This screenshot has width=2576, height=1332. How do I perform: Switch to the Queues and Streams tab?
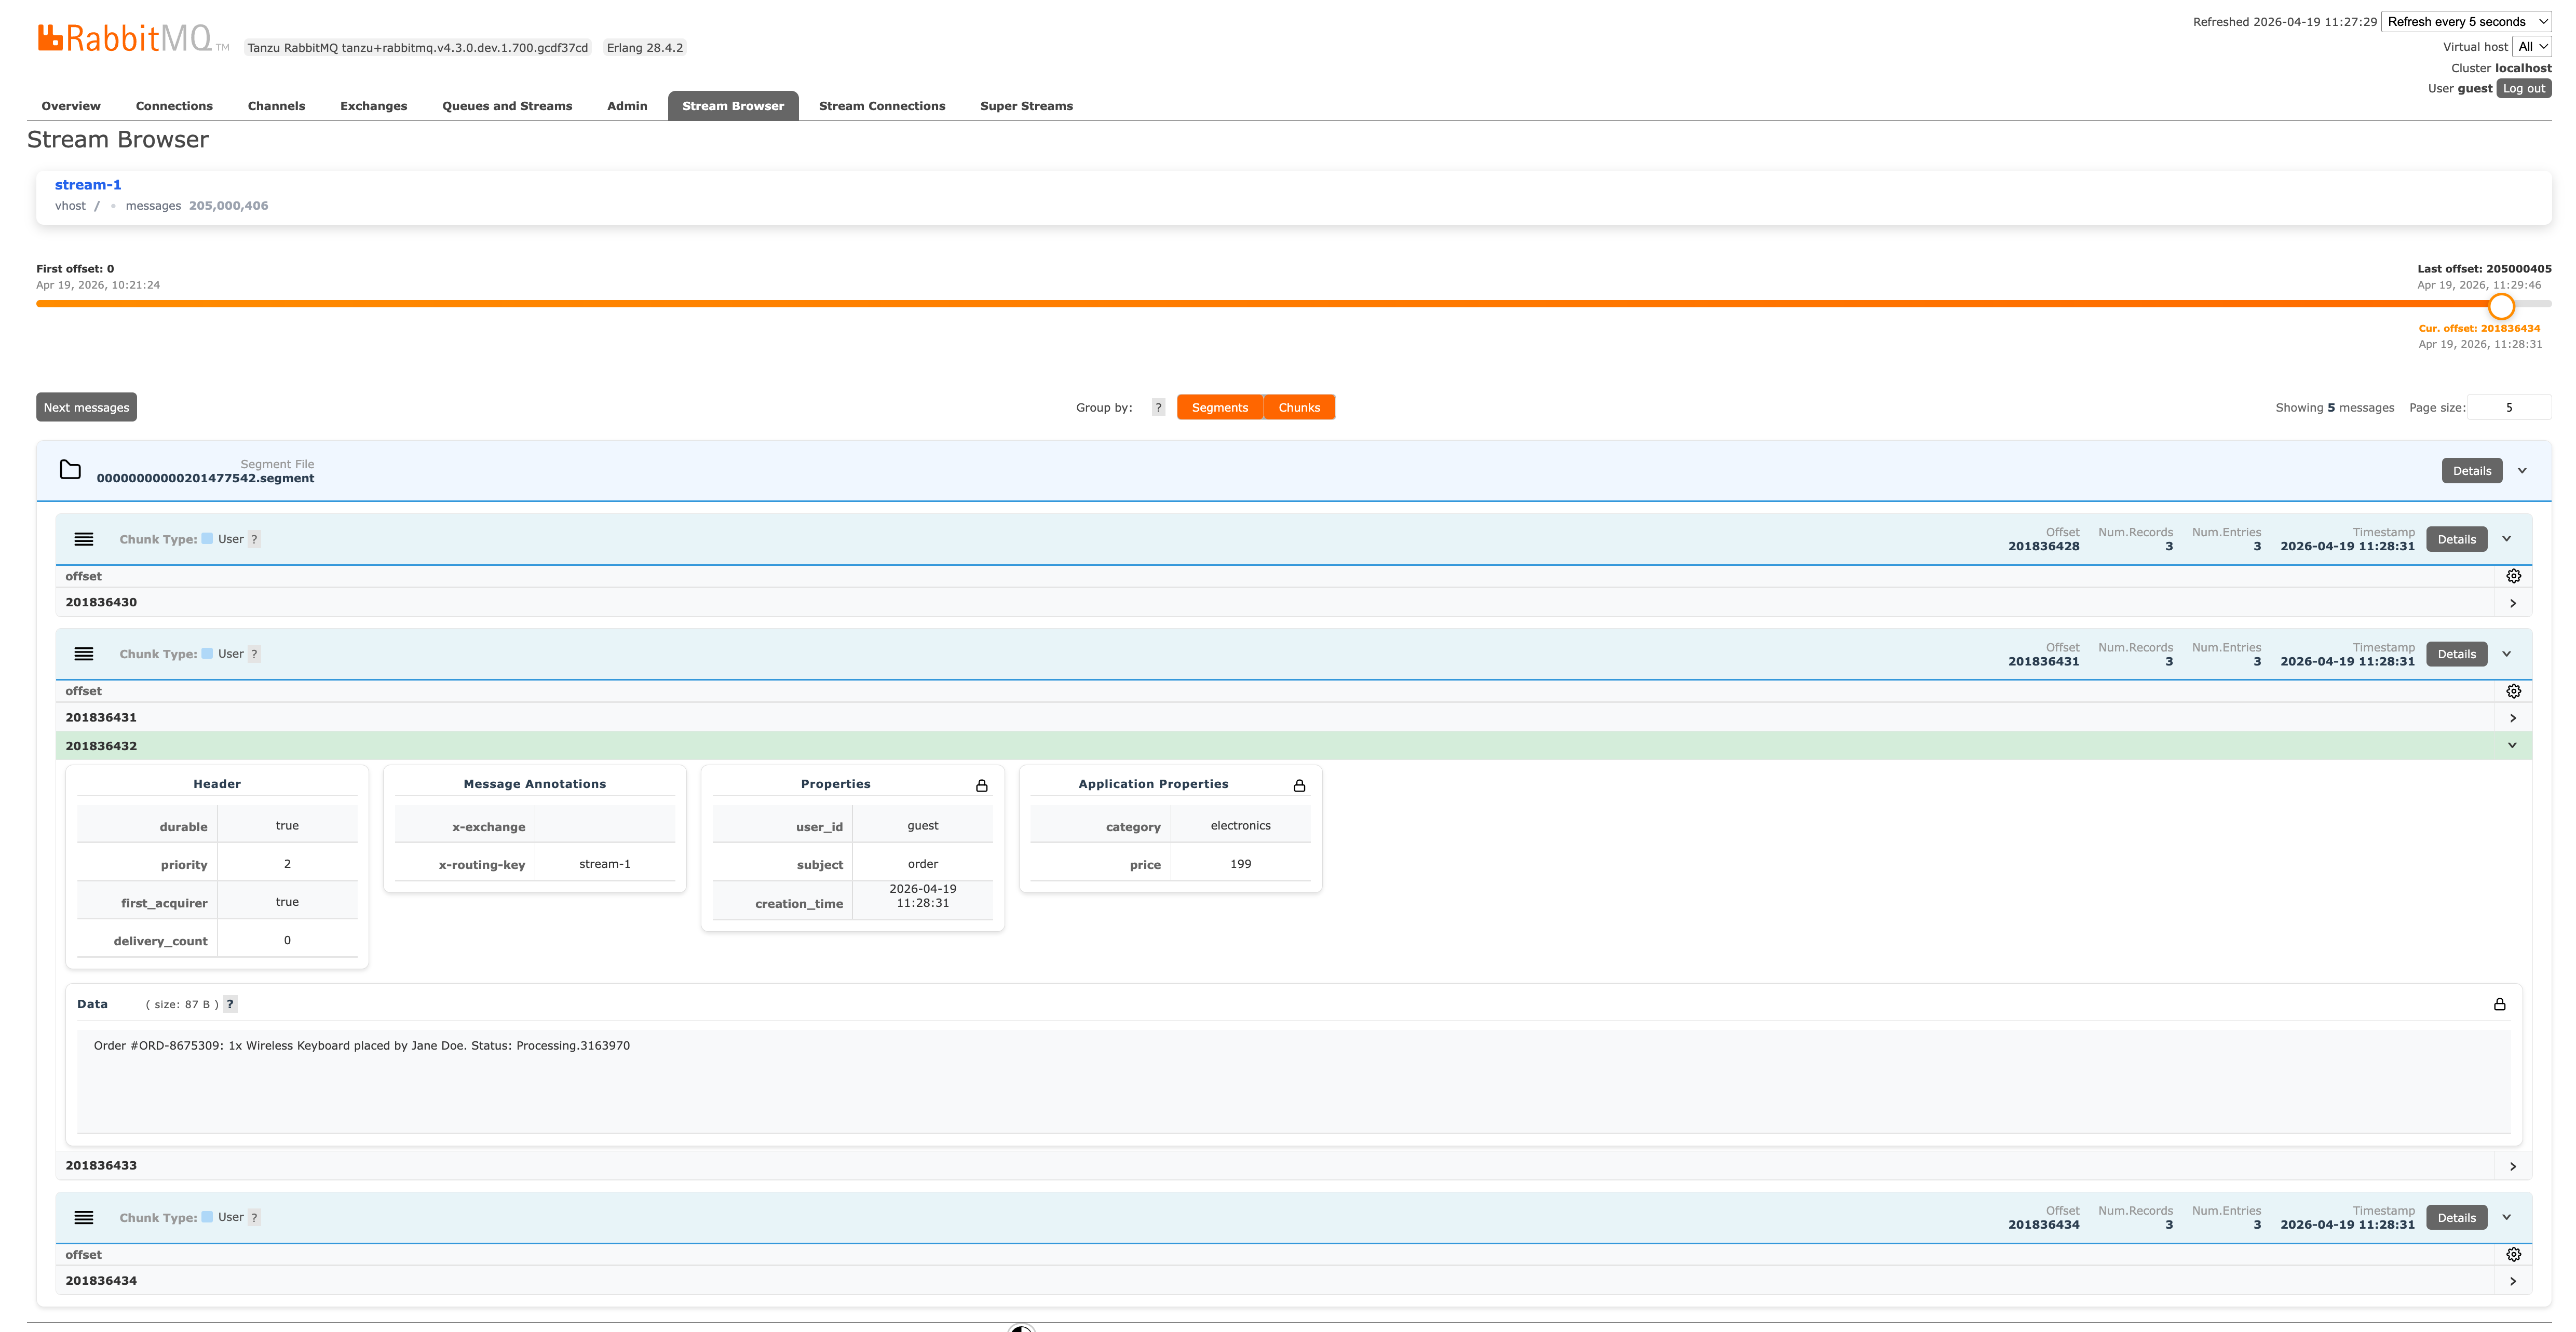(x=507, y=106)
